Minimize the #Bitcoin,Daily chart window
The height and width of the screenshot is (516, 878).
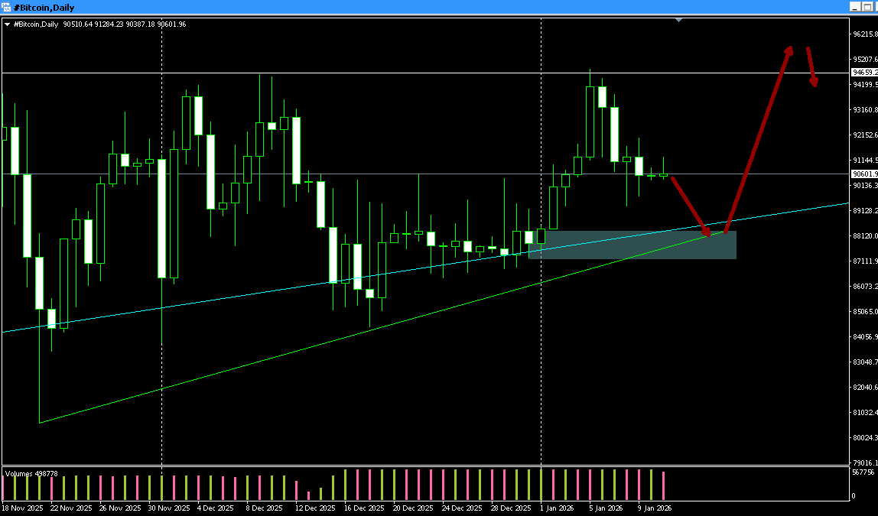[x=855, y=7]
